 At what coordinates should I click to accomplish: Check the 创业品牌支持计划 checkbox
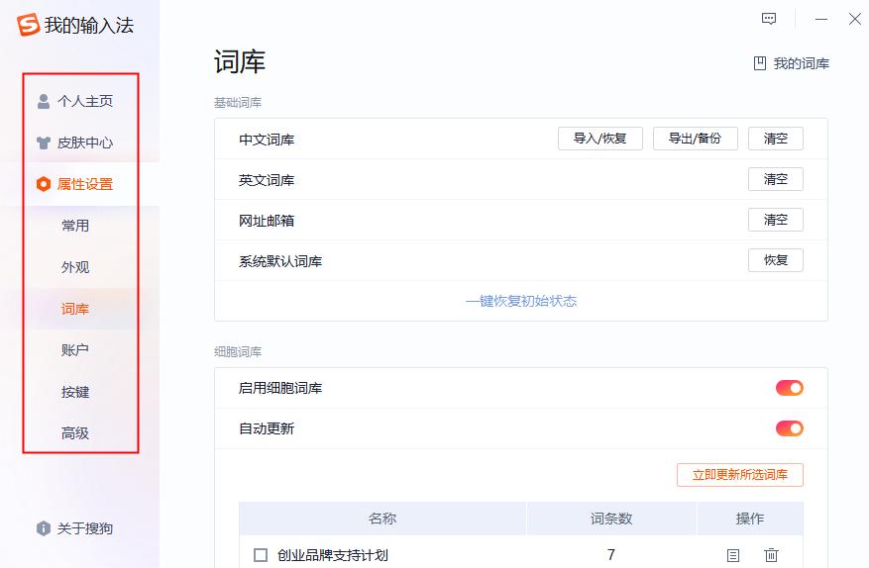pyautogui.click(x=261, y=555)
